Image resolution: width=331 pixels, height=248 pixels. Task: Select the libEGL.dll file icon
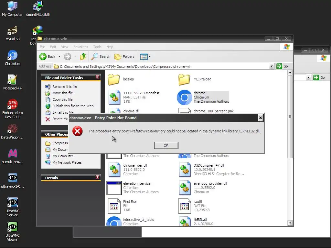pos(185,221)
